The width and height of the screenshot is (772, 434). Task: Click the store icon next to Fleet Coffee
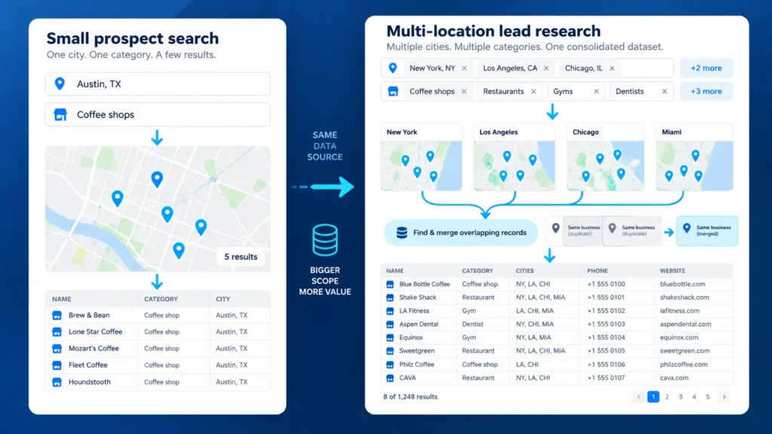pyautogui.click(x=57, y=365)
